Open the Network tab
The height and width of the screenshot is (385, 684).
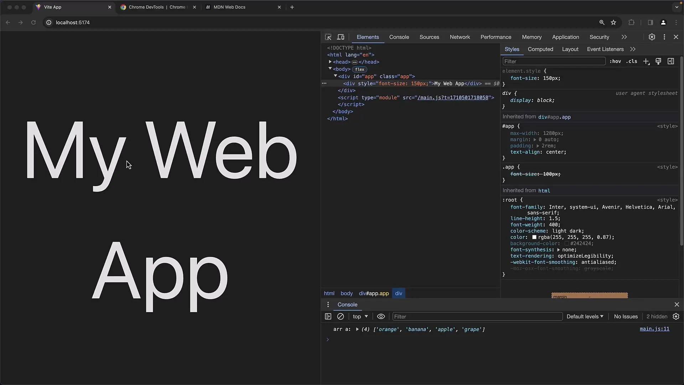pyautogui.click(x=460, y=37)
